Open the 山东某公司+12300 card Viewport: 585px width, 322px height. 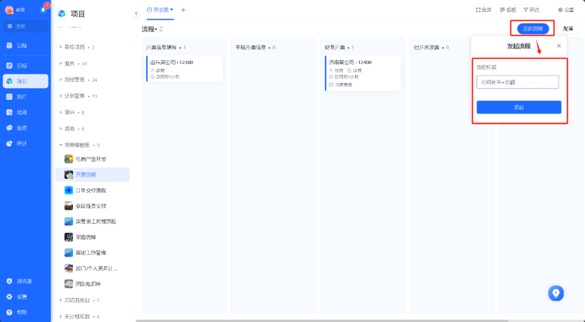click(184, 69)
